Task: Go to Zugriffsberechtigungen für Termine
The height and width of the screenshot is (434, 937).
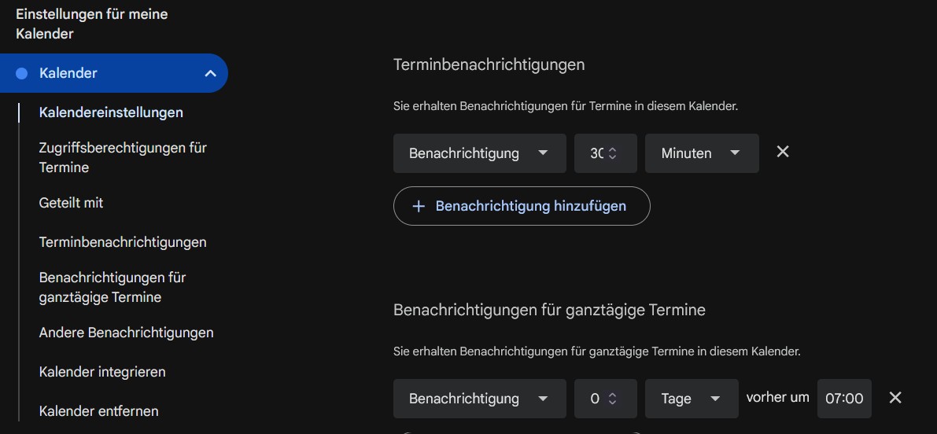Action: pos(123,157)
